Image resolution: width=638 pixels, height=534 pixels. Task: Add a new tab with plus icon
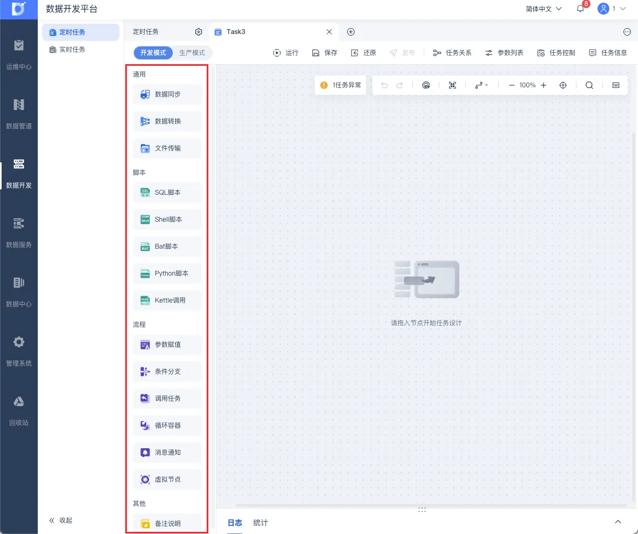pos(351,32)
